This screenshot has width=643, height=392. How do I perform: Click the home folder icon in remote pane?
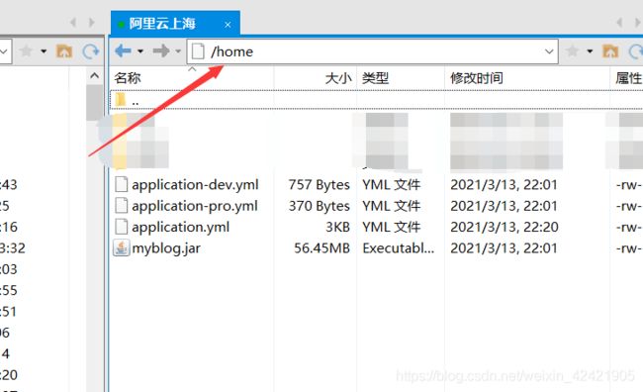pyautogui.click(x=610, y=51)
